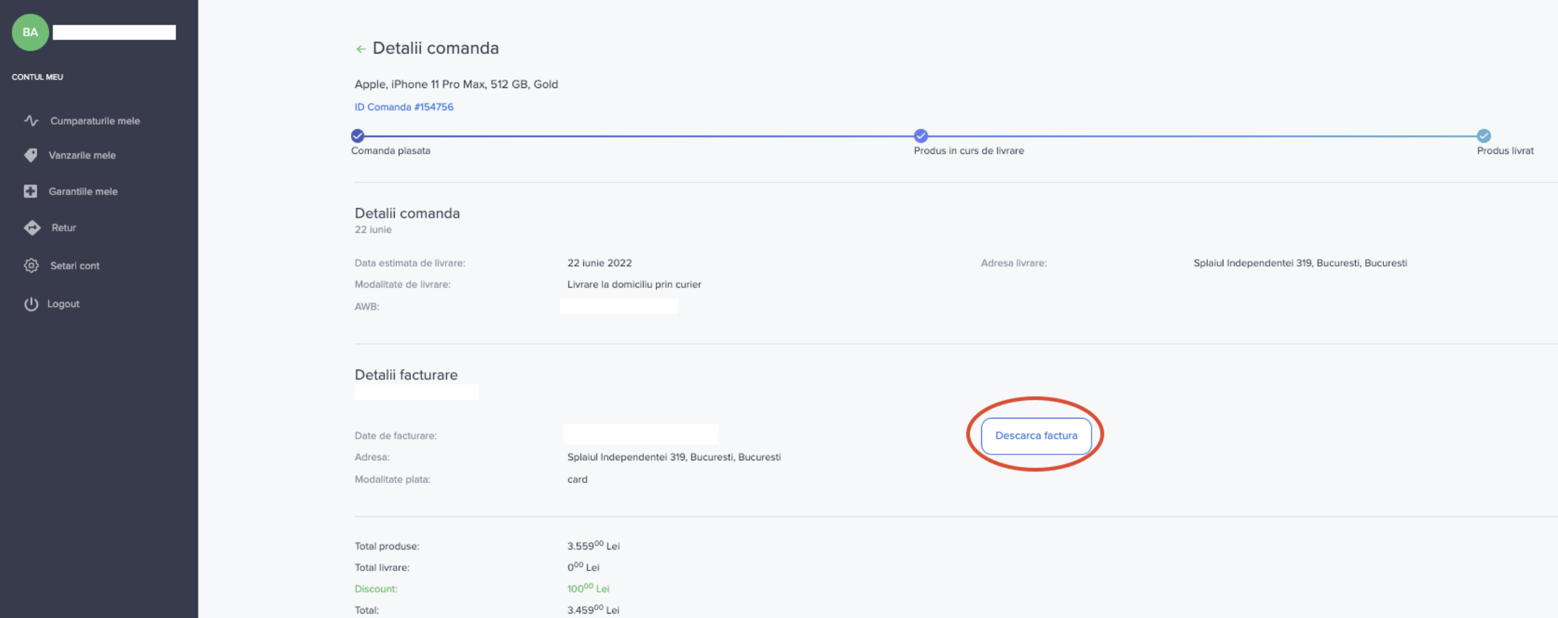1558x618 pixels.
Task: Open Setari cont settings page
Action: click(74, 265)
